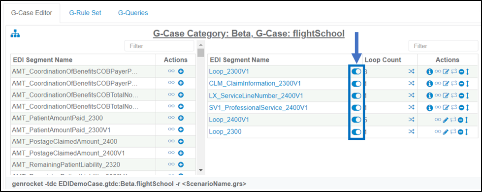Click the hierarchy tree icon top-left

click(15, 34)
